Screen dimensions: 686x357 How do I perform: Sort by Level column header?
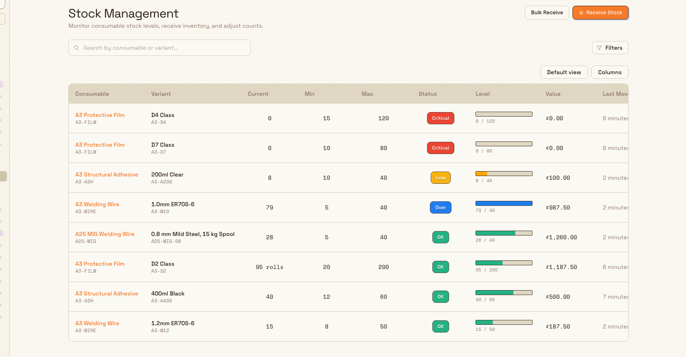482,94
